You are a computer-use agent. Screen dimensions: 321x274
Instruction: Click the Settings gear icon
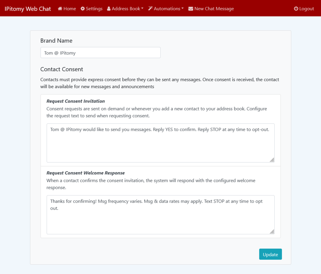[x=83, y=9]
